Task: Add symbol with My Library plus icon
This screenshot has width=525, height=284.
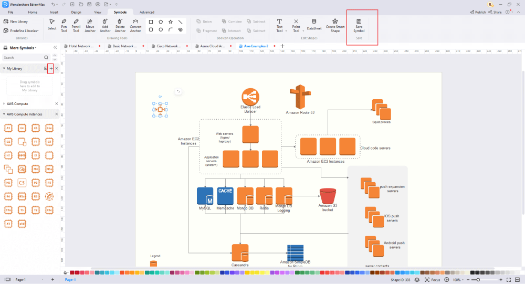Action: [51, 68]
